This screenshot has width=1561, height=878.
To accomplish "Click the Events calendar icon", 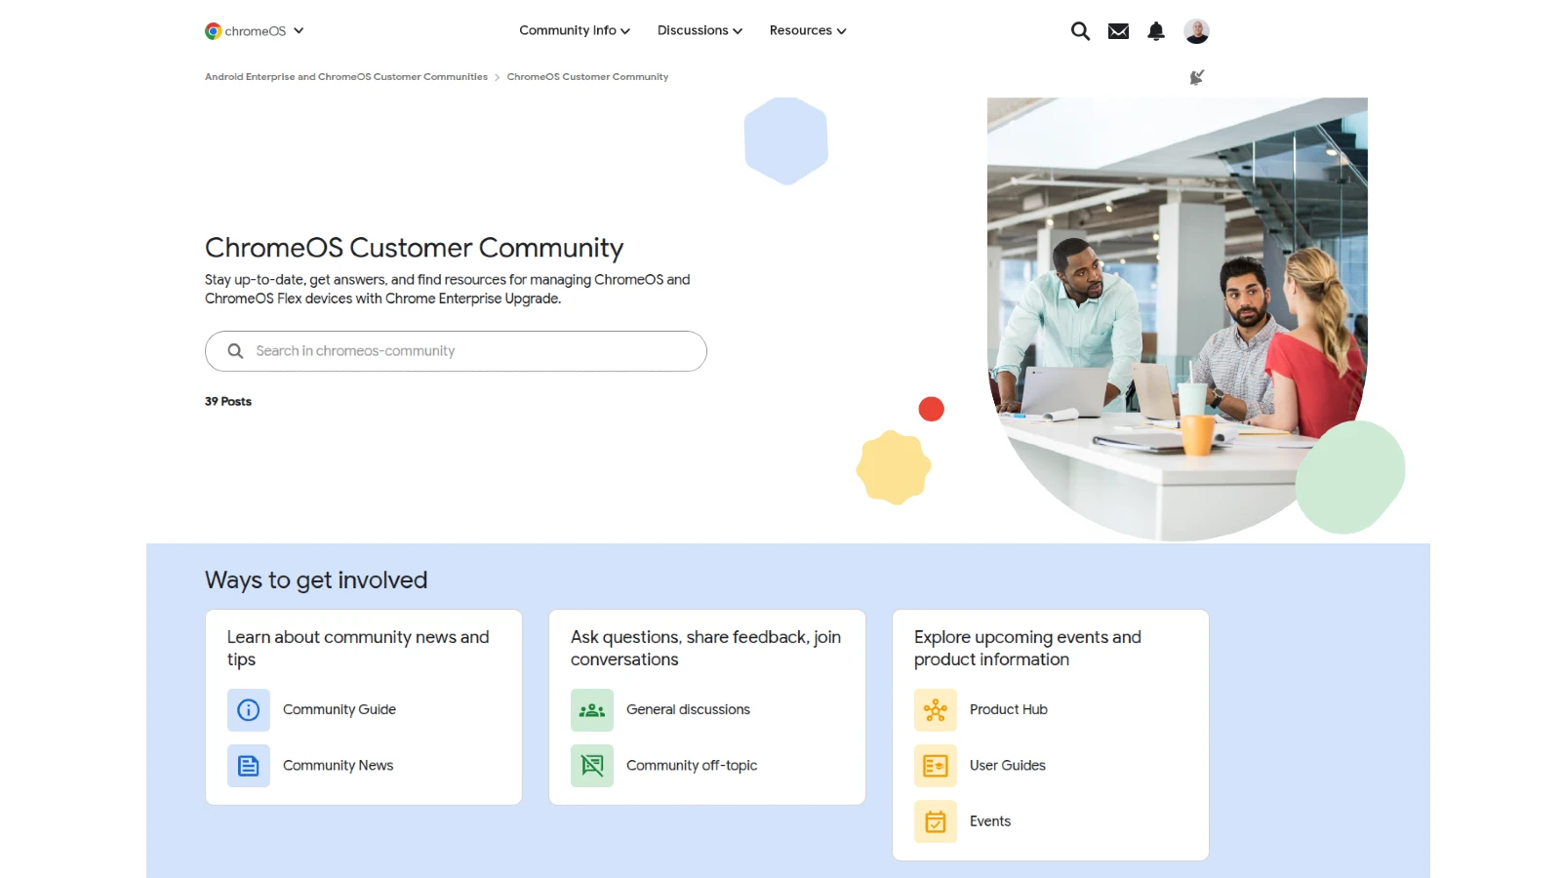I will 936,821.
